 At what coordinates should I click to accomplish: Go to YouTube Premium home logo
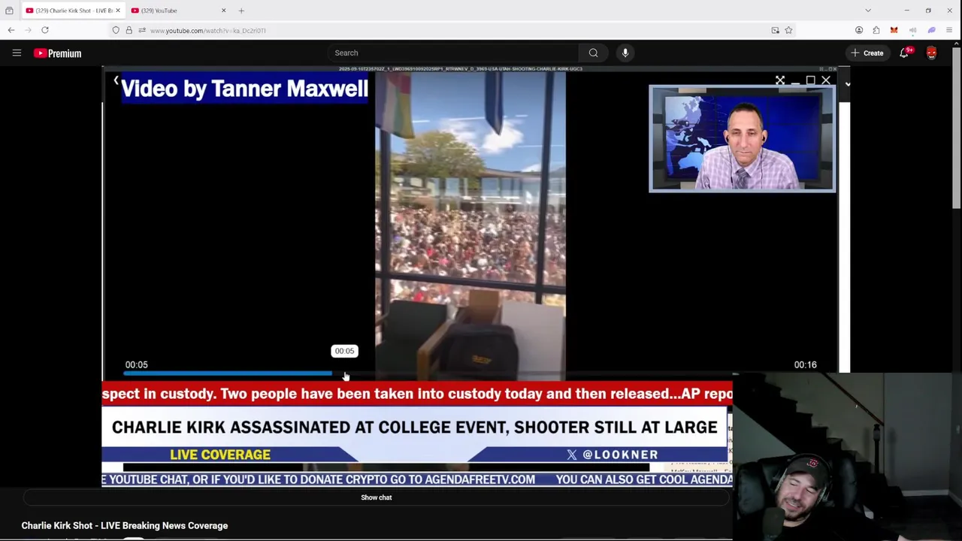point(57,53)
